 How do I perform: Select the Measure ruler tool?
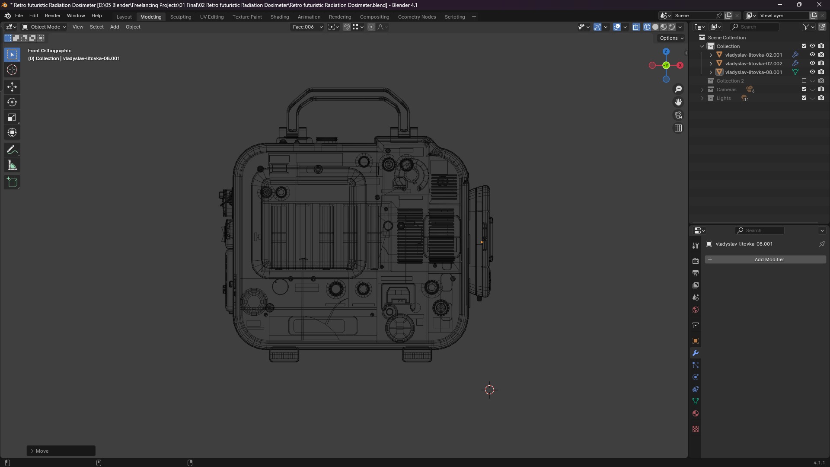tap(12, 166)
